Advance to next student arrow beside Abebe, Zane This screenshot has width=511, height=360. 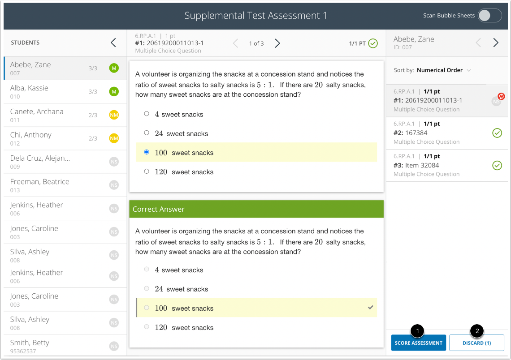tap(496, 43)
